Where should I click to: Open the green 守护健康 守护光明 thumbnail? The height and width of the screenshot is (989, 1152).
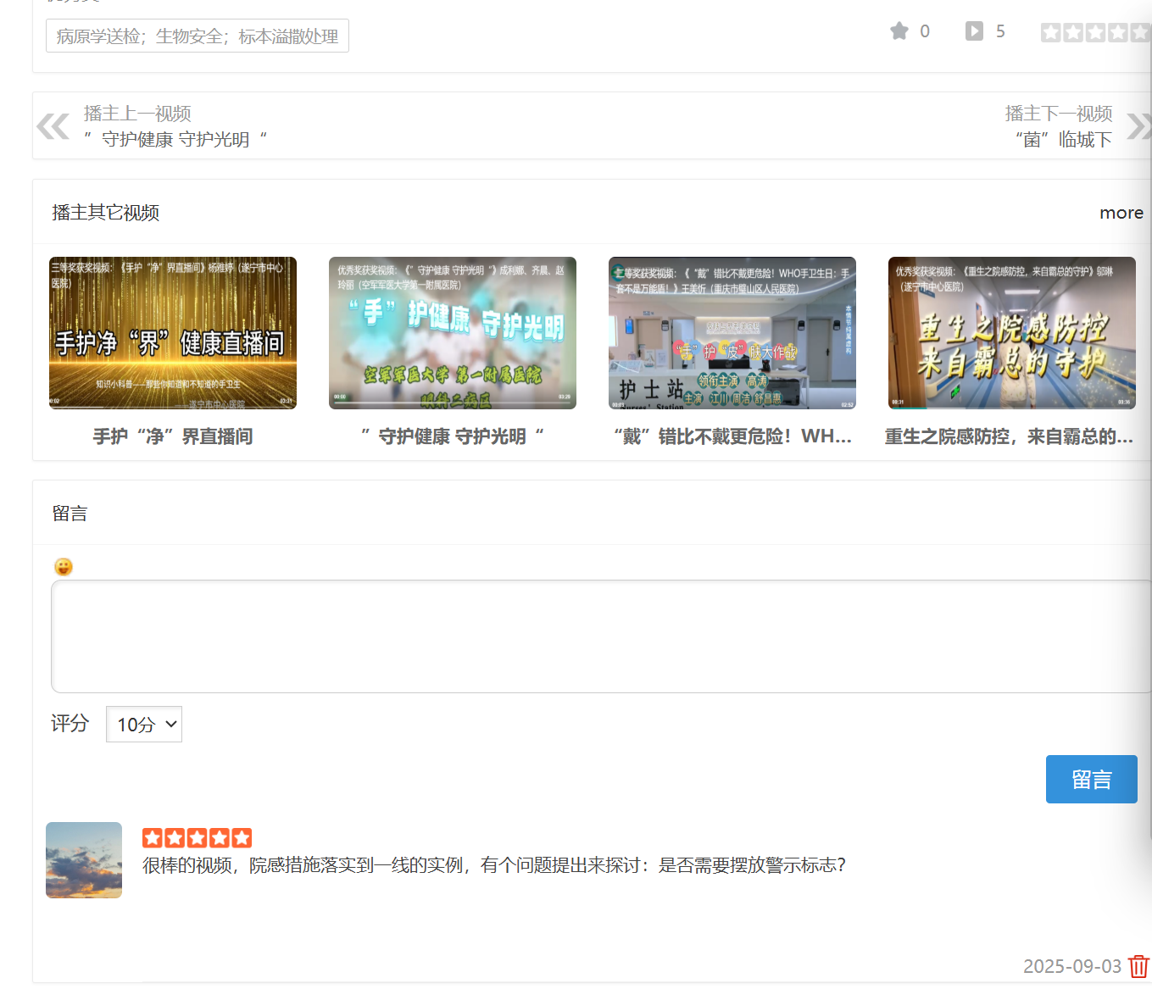click(453, 333)
